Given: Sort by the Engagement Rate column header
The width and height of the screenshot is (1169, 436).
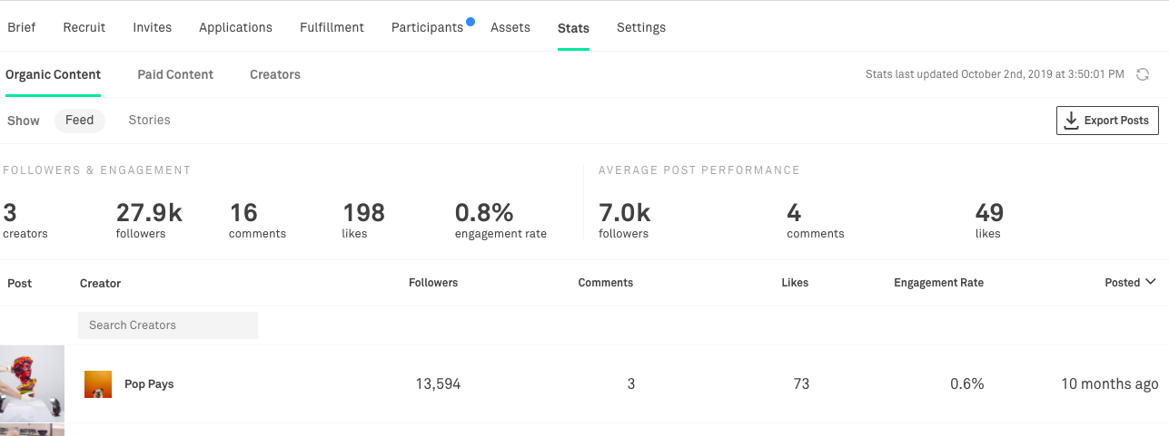Looking at the screenshot, I should [938, 283].
